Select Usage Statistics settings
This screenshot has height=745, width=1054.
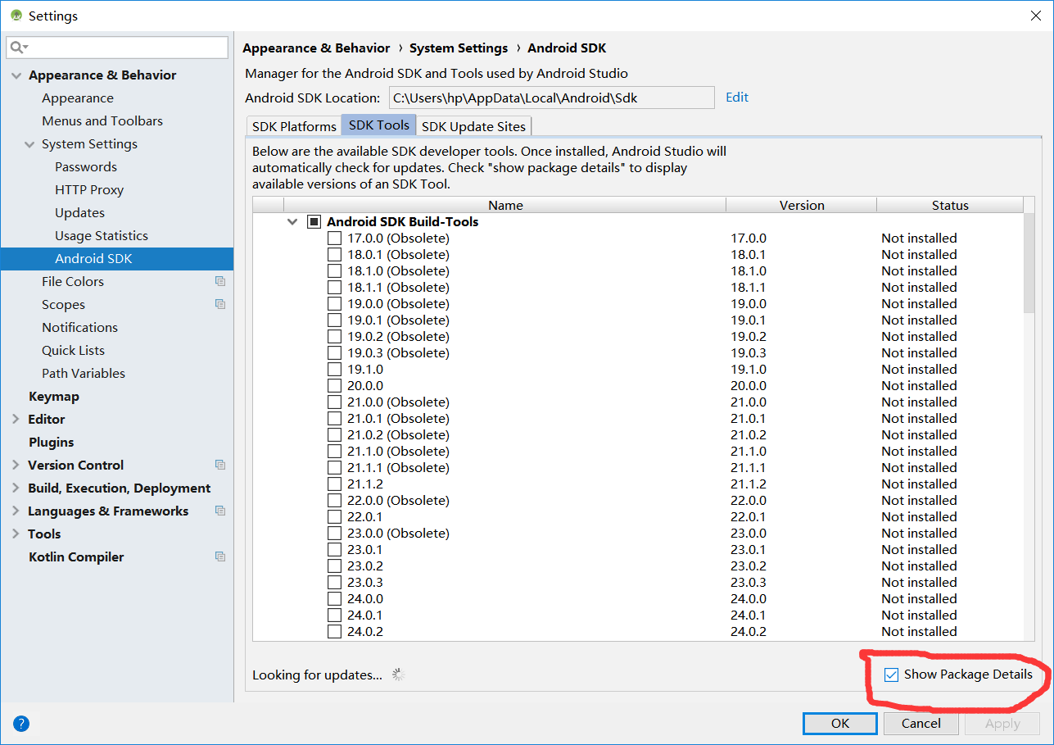[102, 235]
